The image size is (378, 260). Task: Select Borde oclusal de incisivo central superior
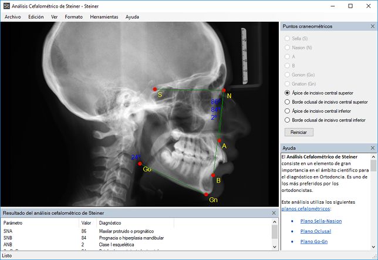[287, 102]
